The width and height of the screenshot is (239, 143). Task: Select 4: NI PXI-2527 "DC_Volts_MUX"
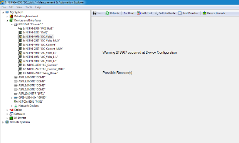[x=41, y=41]
